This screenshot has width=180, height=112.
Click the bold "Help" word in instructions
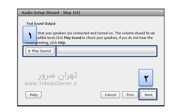(x=62, y=42)
